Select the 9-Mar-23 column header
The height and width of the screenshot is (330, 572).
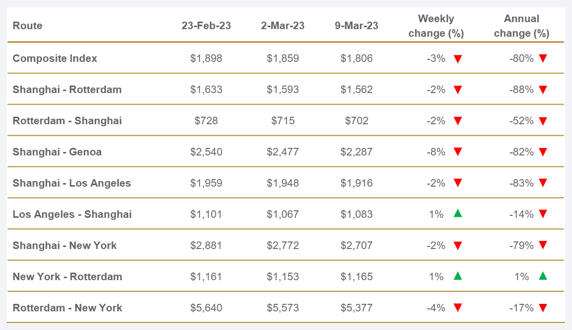coord(356,26)
